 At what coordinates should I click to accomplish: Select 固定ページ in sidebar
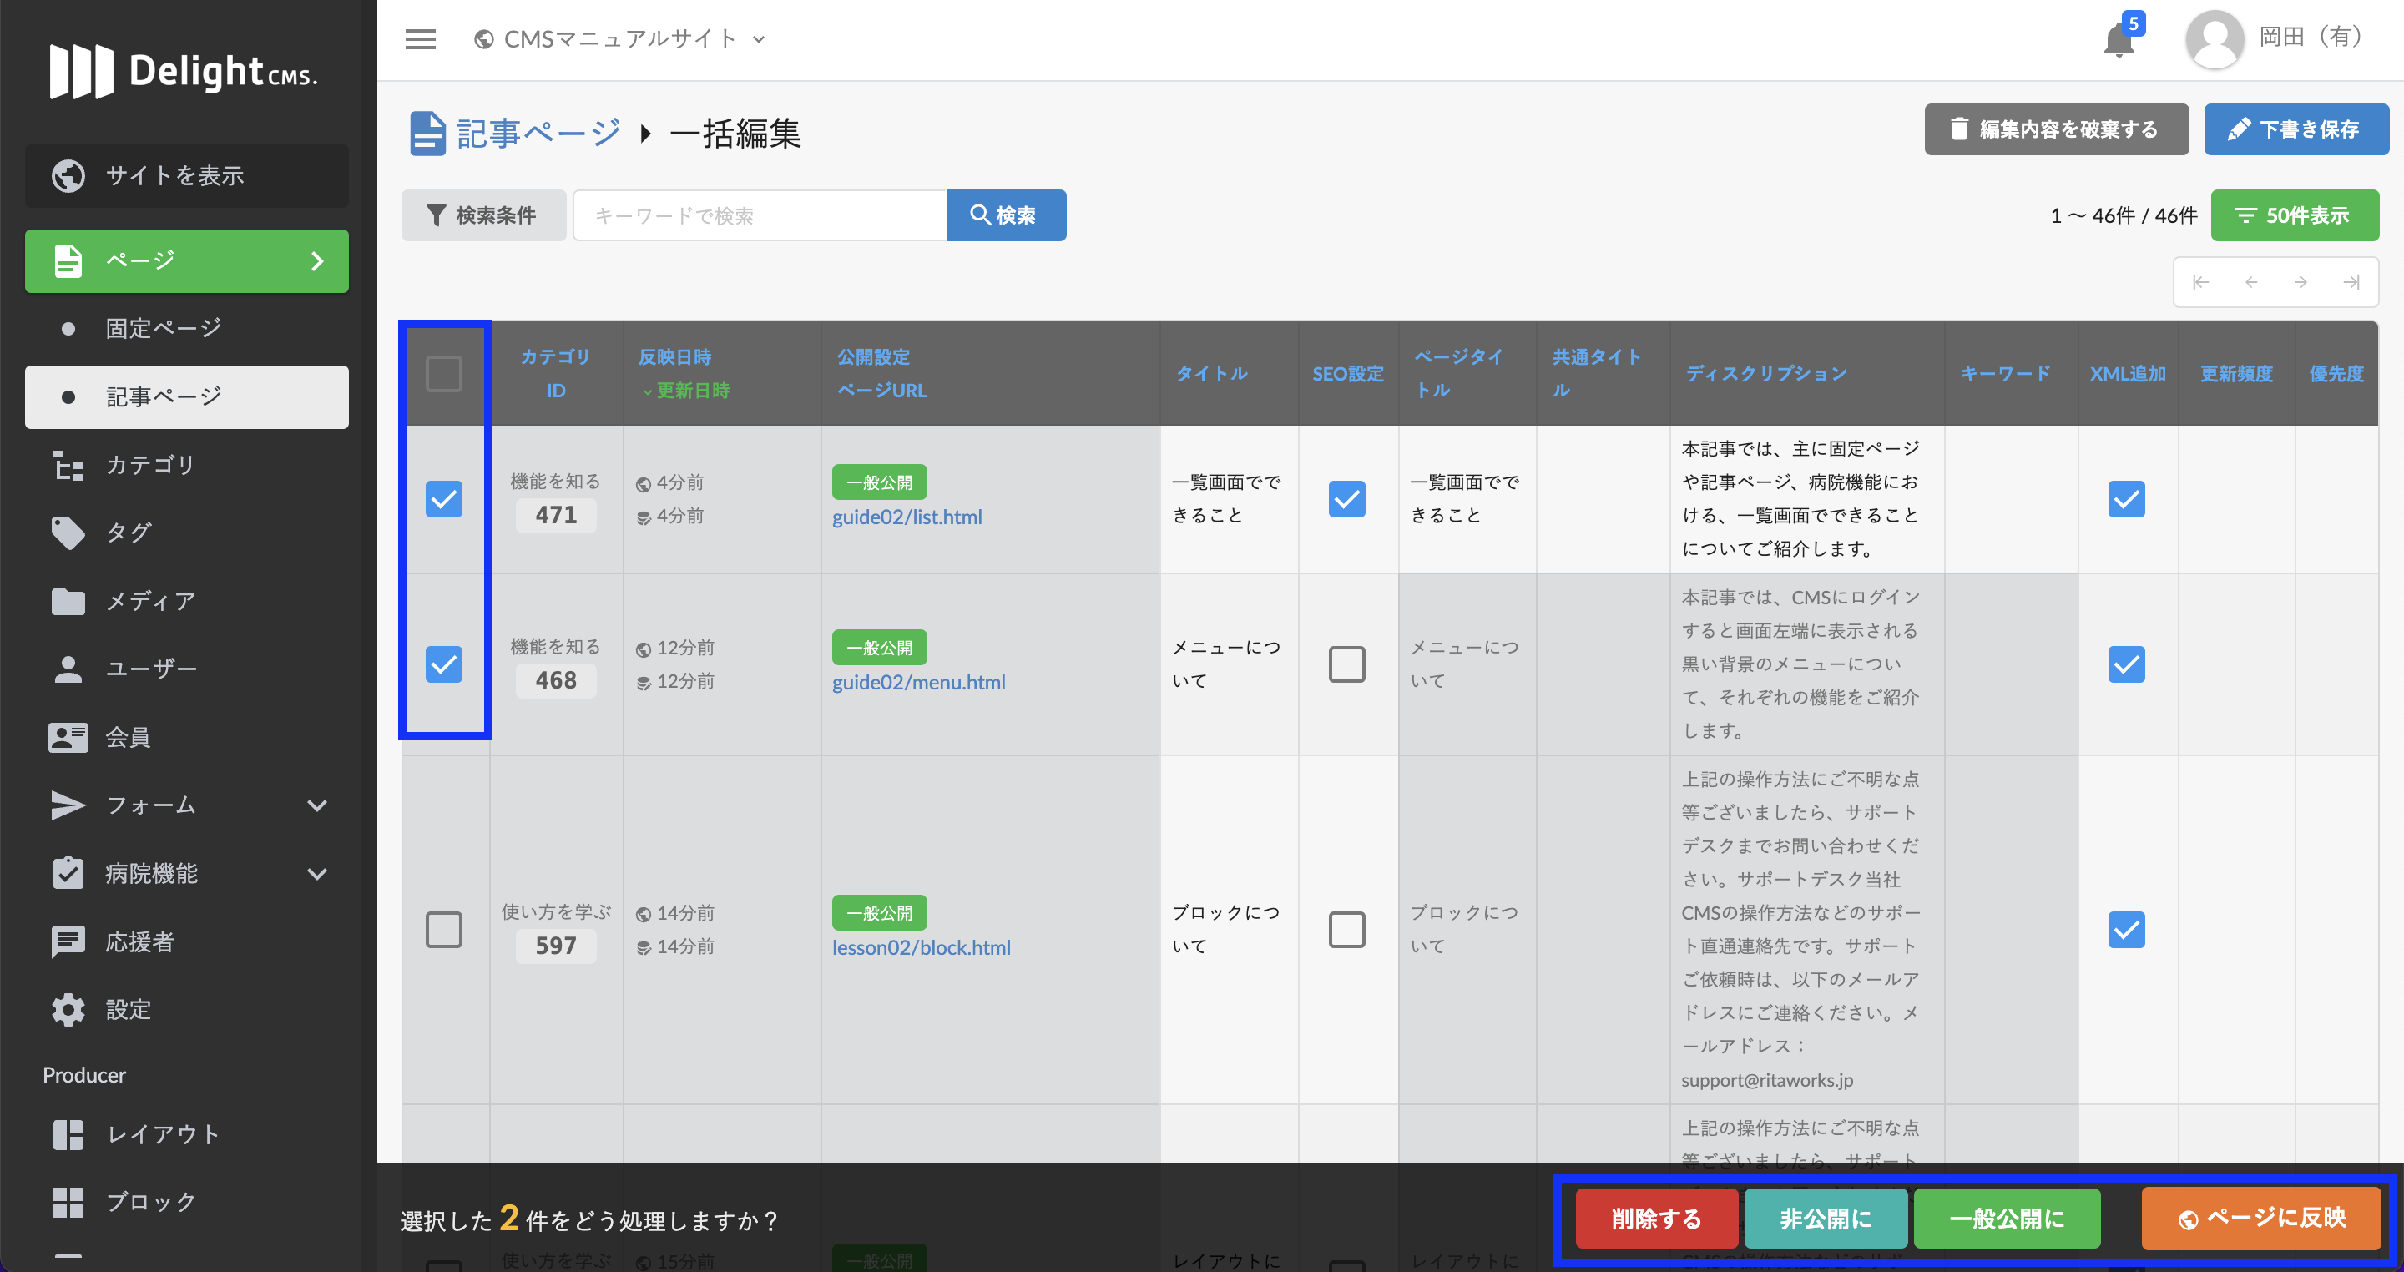(x=164, y=329)
